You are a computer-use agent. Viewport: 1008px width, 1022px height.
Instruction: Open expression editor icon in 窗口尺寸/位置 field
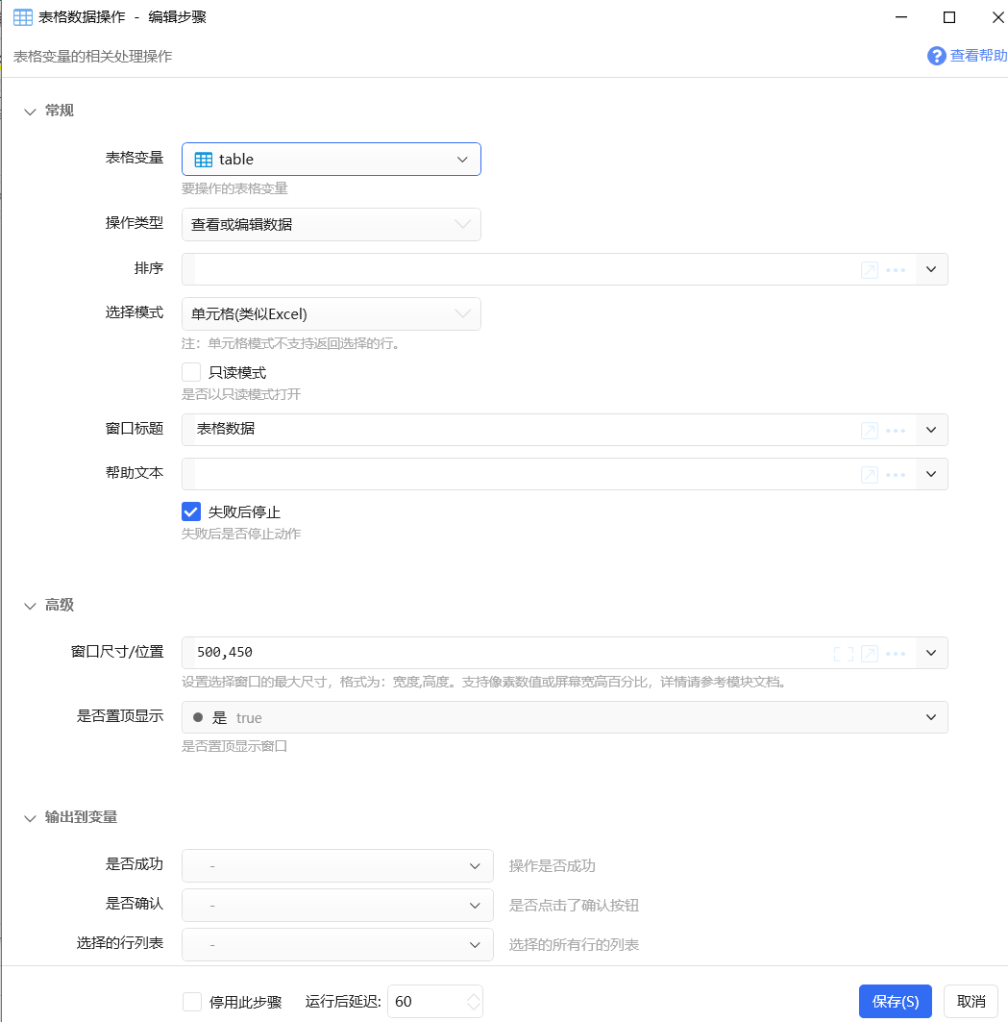pos(870,654)
